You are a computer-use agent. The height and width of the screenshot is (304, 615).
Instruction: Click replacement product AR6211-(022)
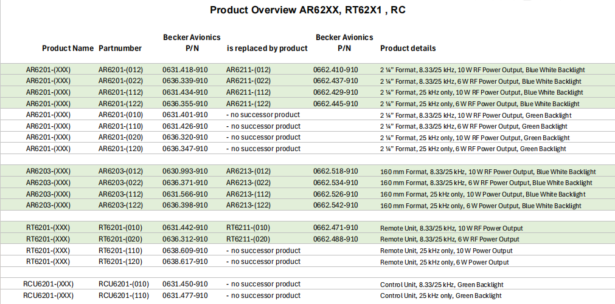248,81
